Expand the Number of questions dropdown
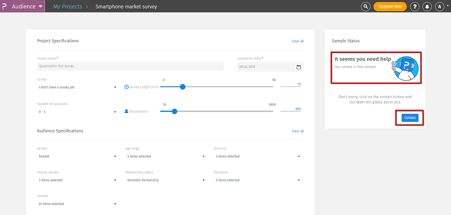 pyautogui.click(x=77, y=111)
